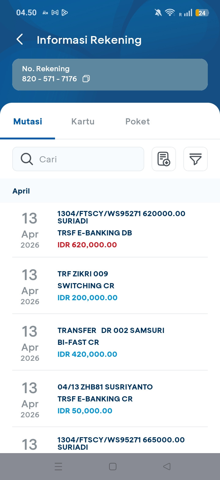This screenshot has width=220, height=480.
Task: Tap the muted notifications bell icon
Action: coord(158,13)
